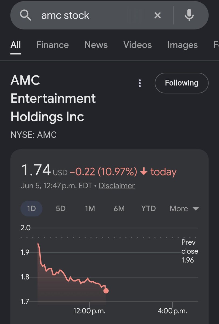Viewport: 219px width, 324px height.
Task: Select the YTD chart range
Action: 148,209
